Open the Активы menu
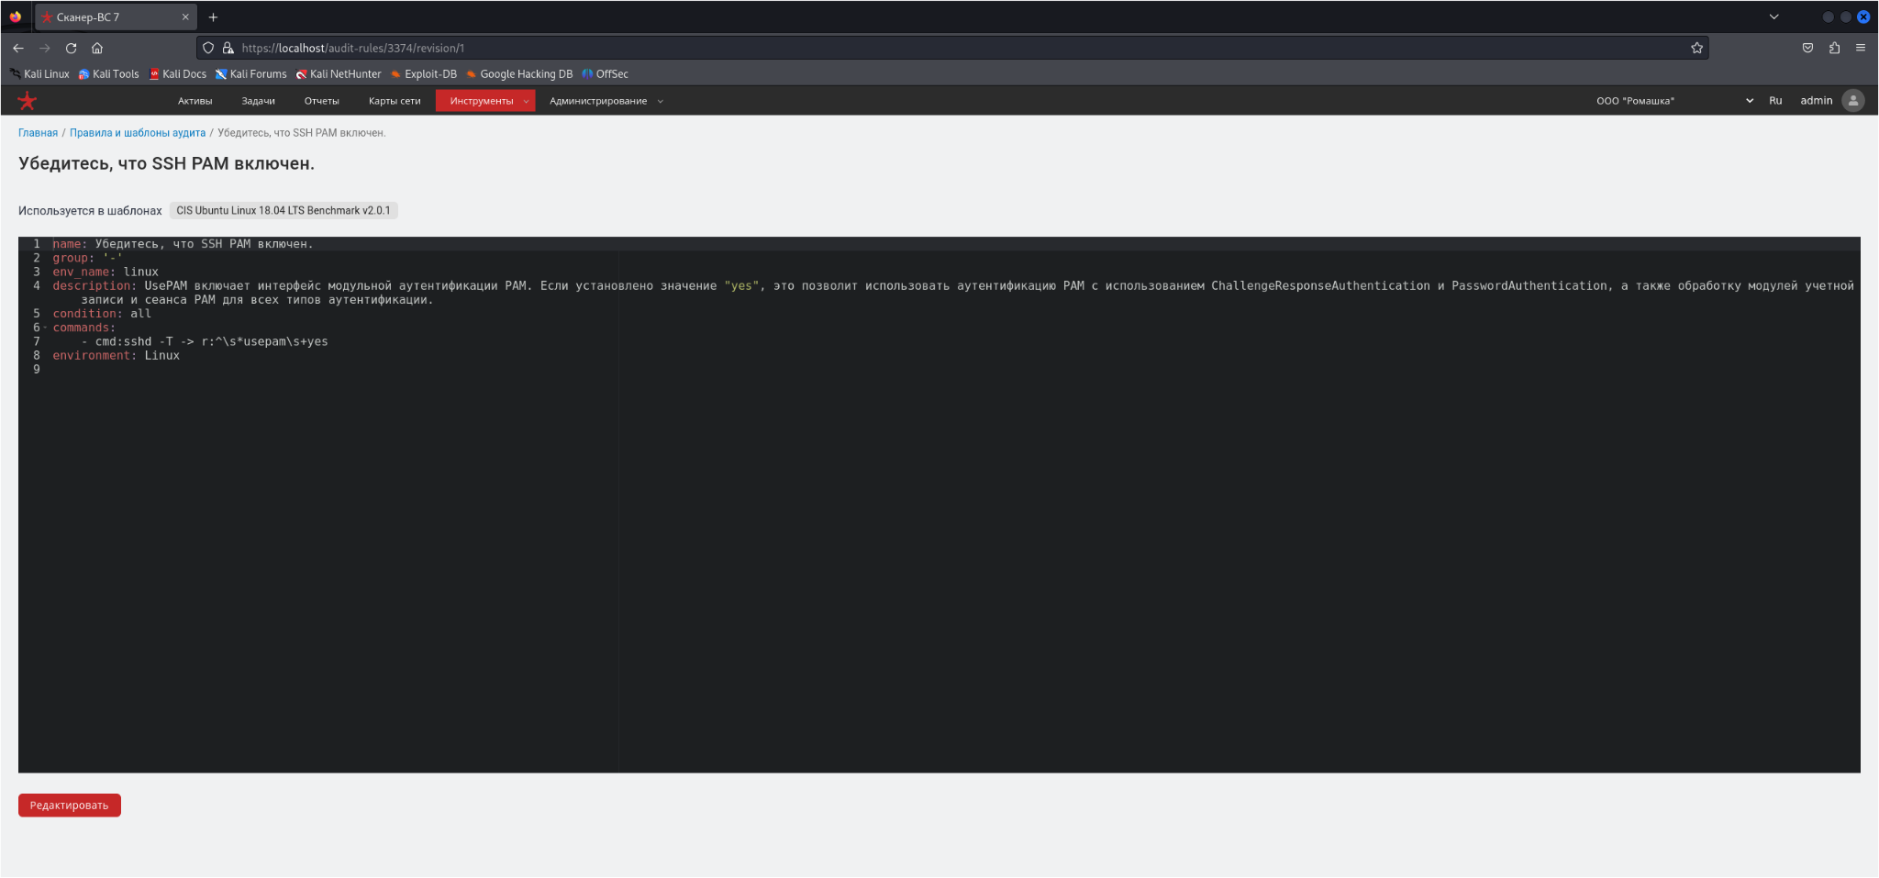This screenshot has height=878, width=1879. pyautogui.click(x=195, y=101)
